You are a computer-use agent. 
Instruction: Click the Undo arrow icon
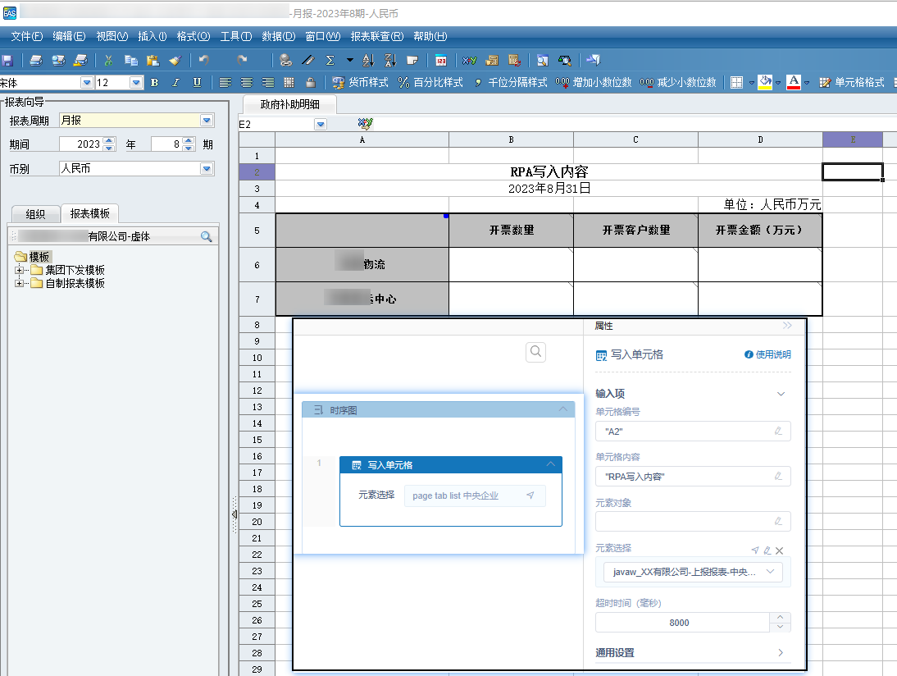pos(203,60)
